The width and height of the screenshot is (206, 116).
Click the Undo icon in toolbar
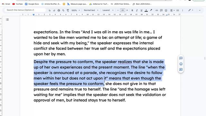[50, 10]
